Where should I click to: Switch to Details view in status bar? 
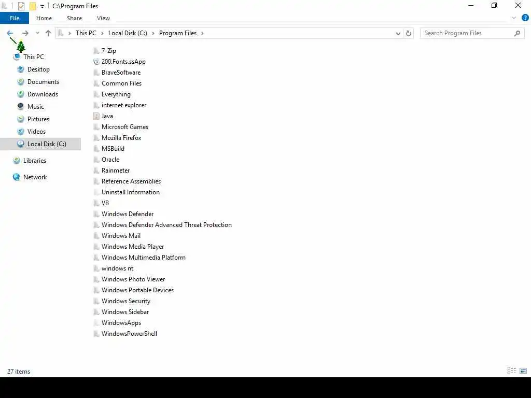click(x=511, y=371)
